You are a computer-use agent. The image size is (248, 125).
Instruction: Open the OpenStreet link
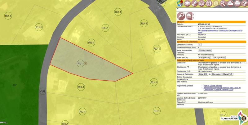coord(224,30)
